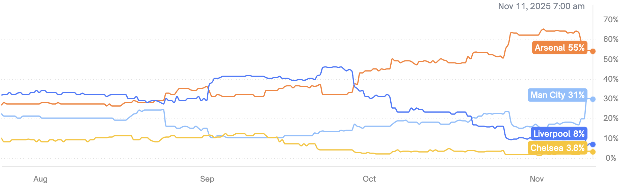Click the 60% y-axis label
Image resolution: width=630 pixels, height=187 pixels.
[611, 39]
